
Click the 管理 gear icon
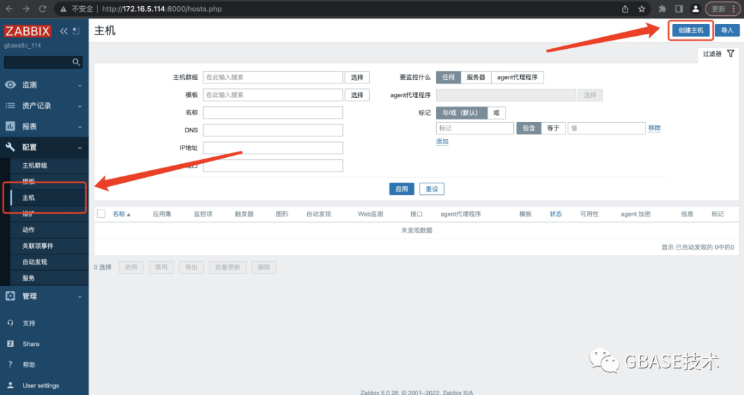10,296
